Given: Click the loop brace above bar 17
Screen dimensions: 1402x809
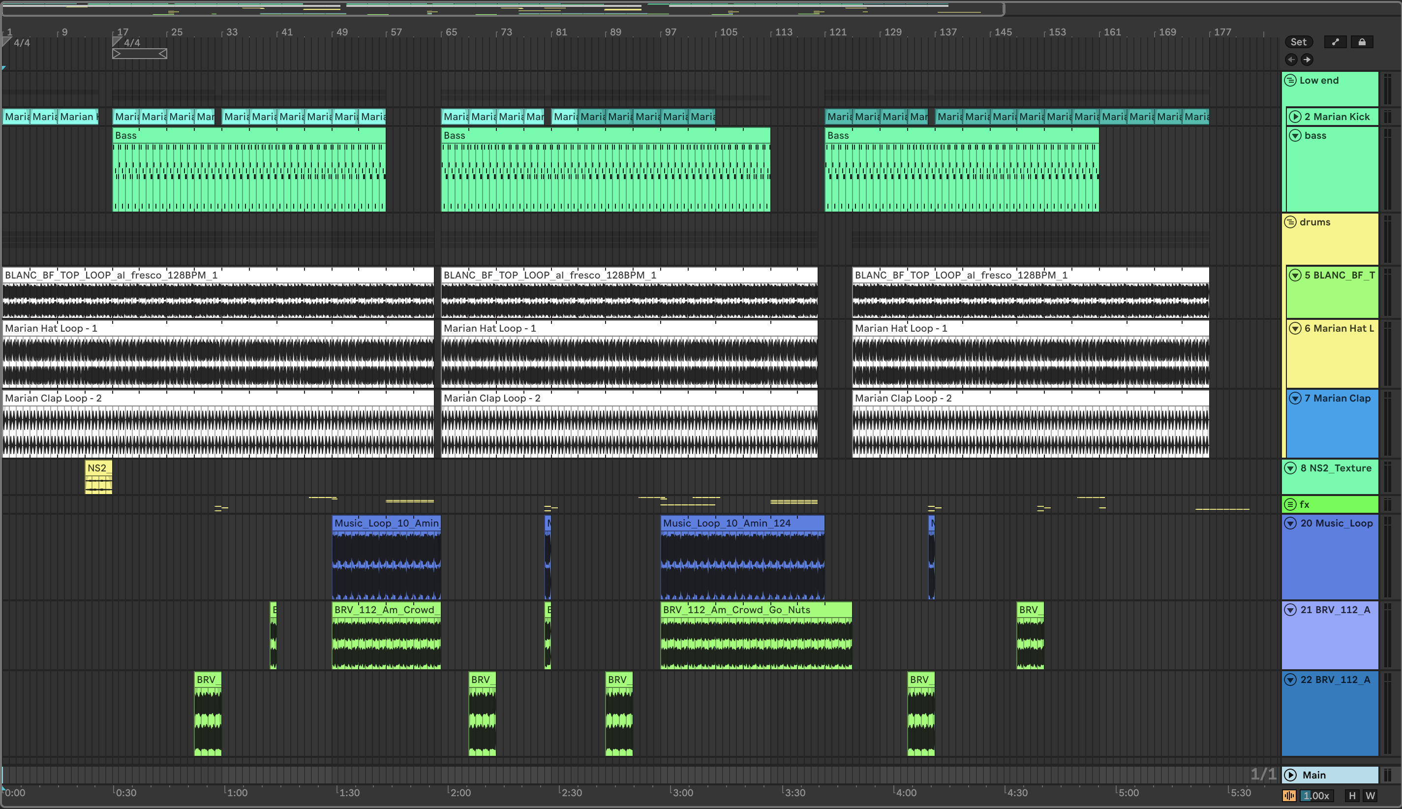Looking at the screenshot, I should coord(139,54).
